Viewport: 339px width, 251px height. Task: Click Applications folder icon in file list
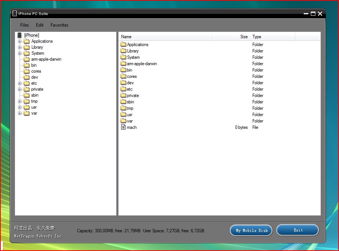tap(123, 45)
